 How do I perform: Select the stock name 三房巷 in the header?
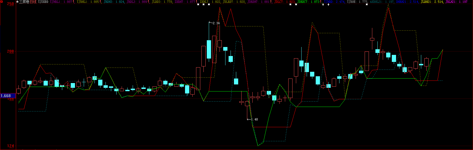click(x=24, y=2)
